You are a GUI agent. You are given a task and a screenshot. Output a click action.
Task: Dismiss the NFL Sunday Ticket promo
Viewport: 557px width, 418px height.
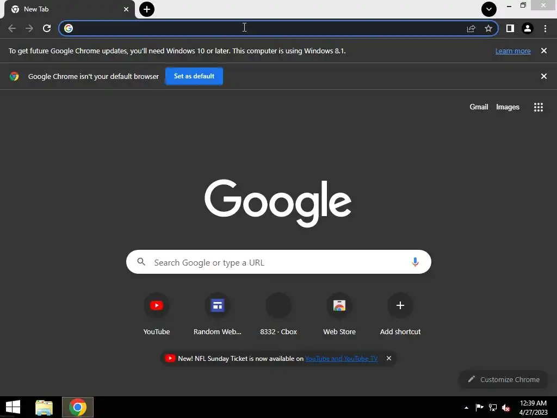[389, 358]
